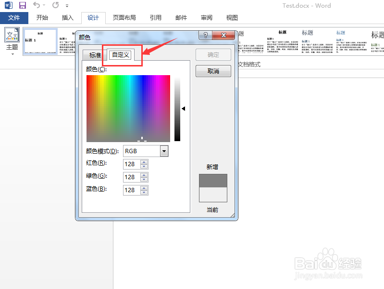Open the 邮件 ribbon tab
Screen dimensions: 384x289
(x=181, y=18)
